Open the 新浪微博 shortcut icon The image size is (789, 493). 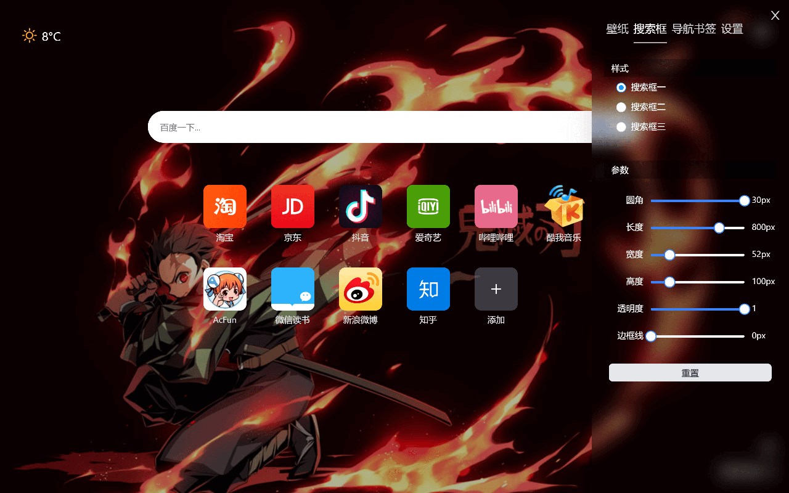361,289
